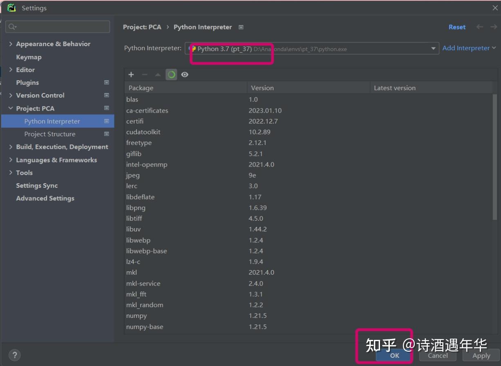Click the Reset link
Viewport: 501px width, 366px height.
pyautogui.click(x=457, y=27)
